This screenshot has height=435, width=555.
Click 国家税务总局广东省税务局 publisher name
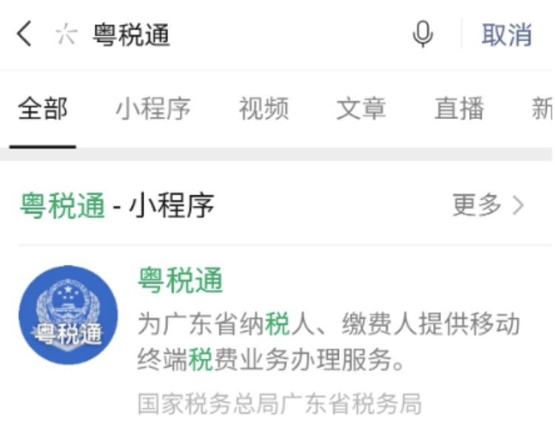tap(280, 403)
